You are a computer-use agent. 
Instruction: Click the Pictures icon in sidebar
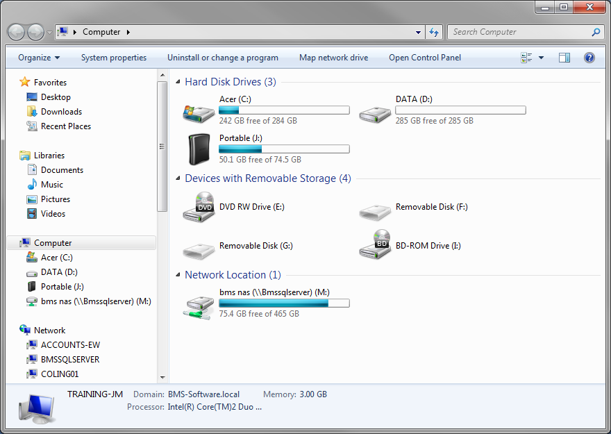tap(32, 199)
